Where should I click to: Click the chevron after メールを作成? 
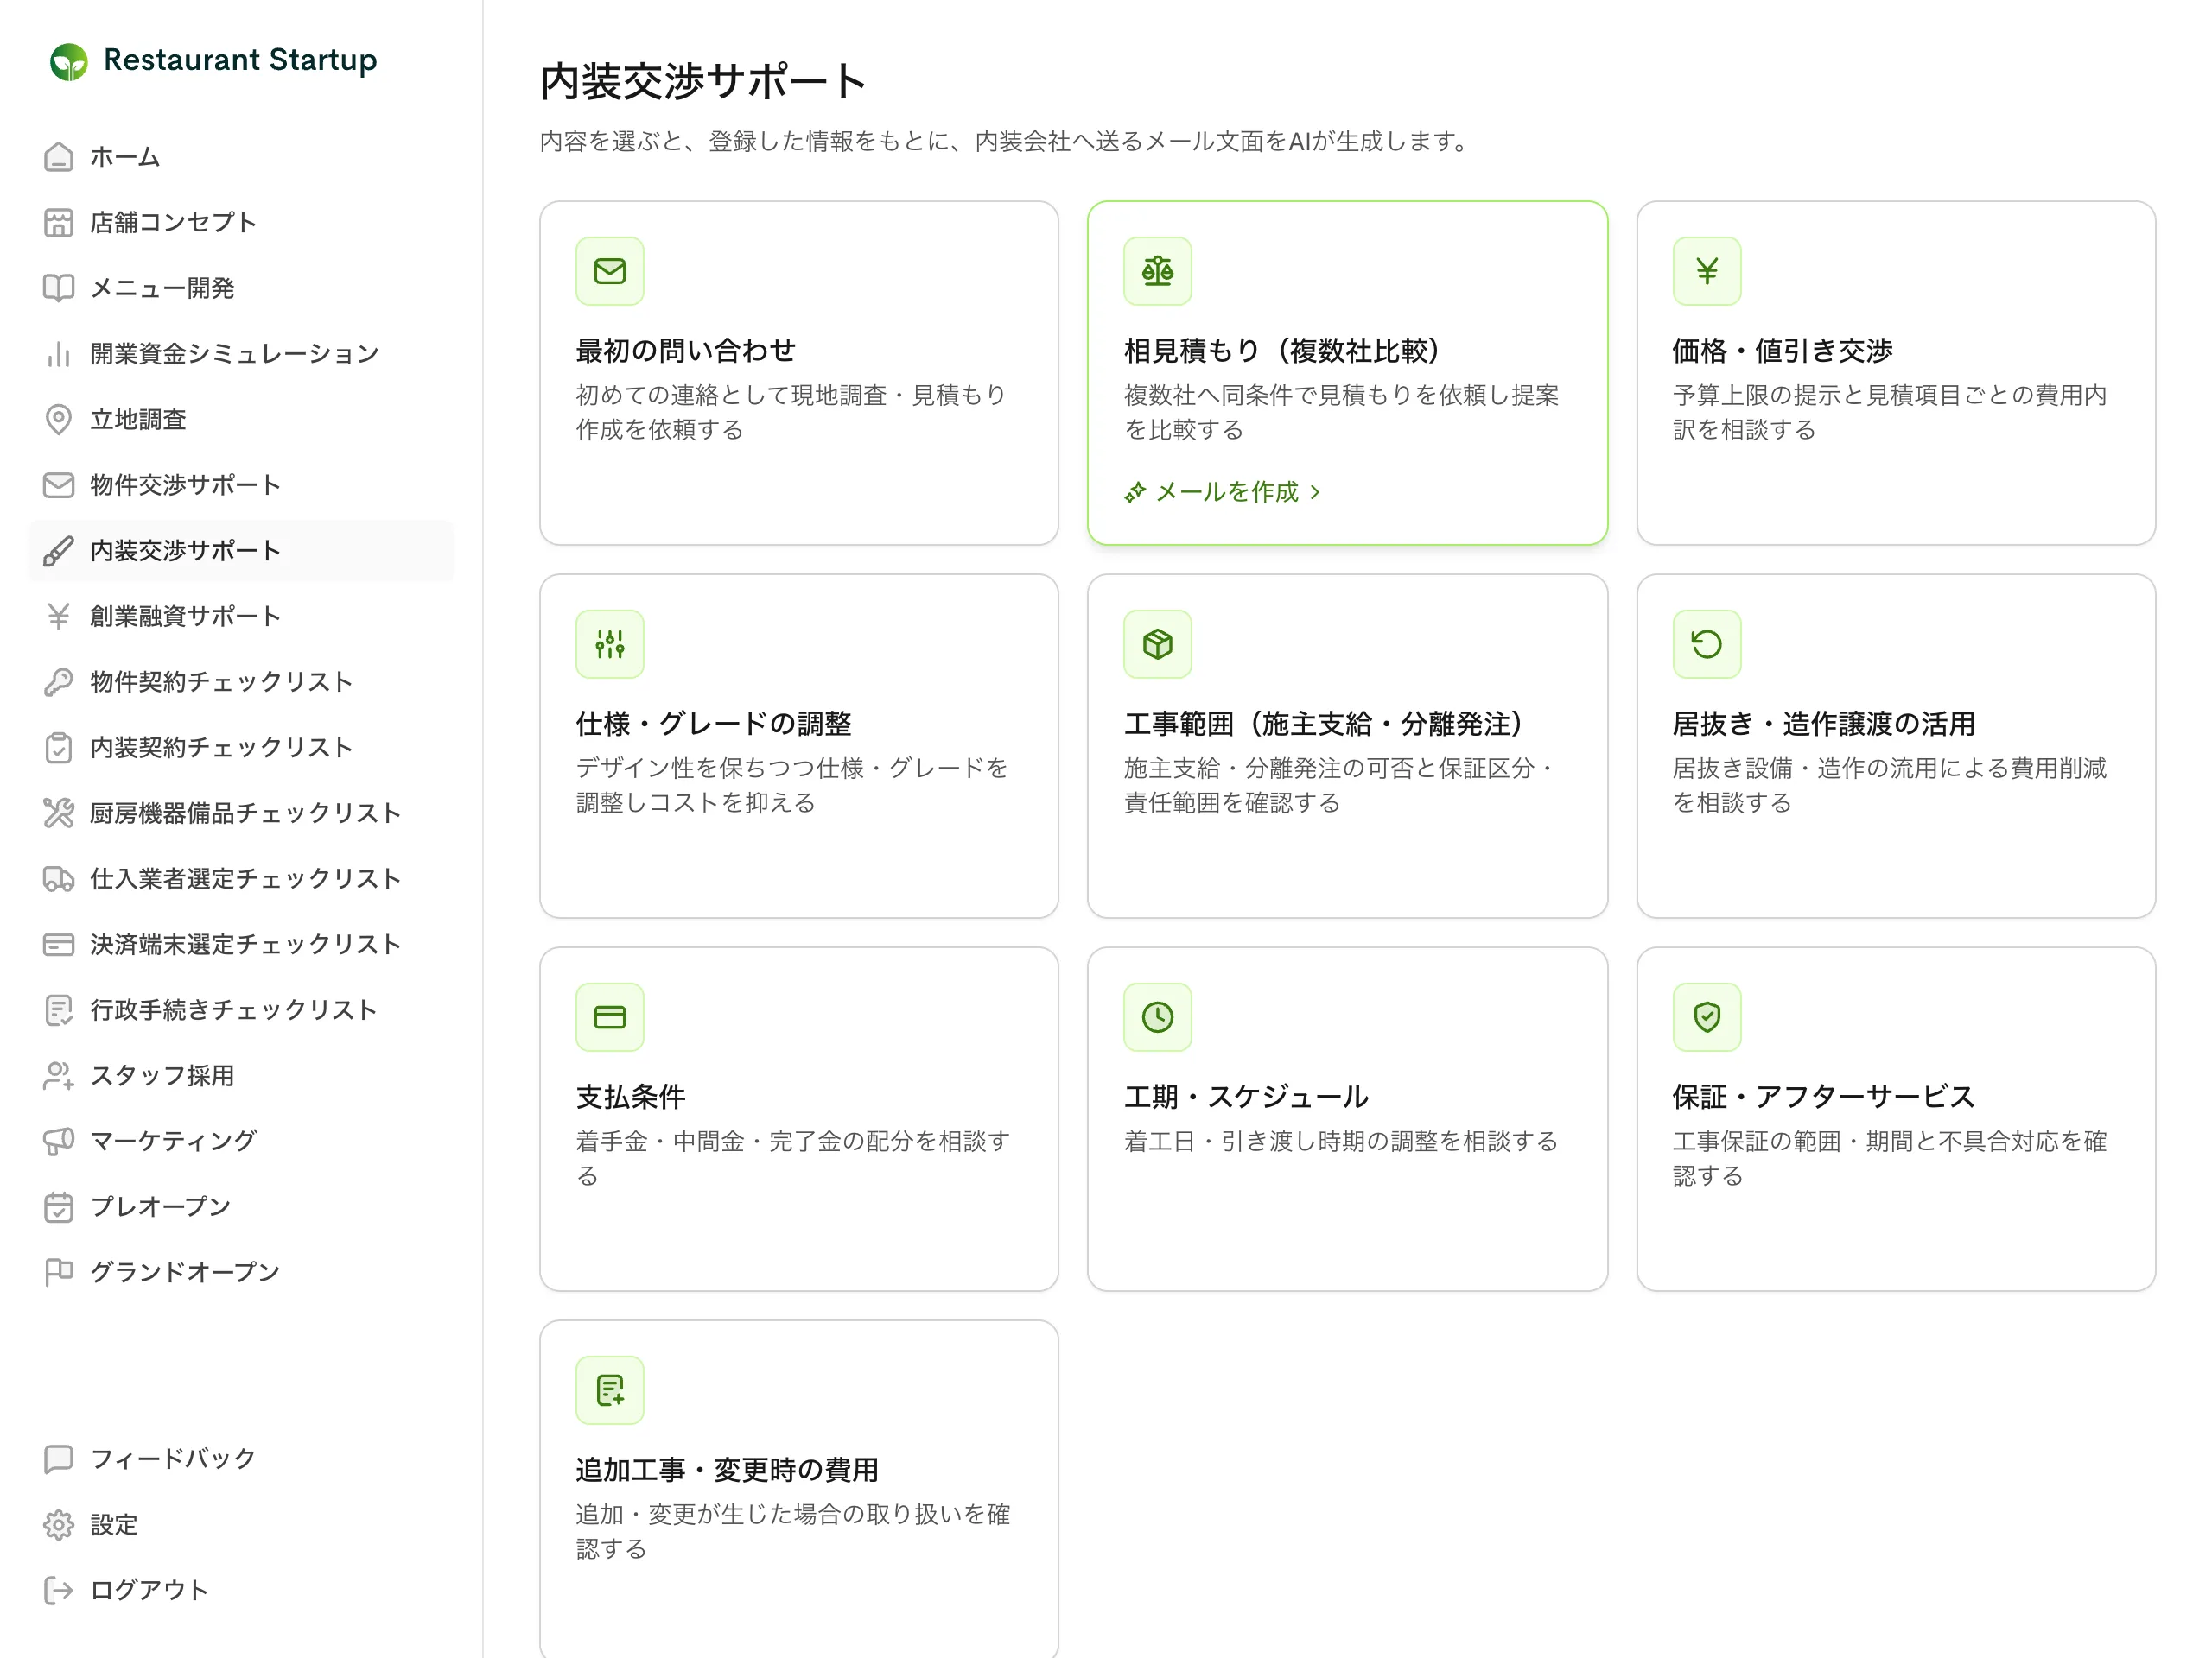(x=1315, y=491)
